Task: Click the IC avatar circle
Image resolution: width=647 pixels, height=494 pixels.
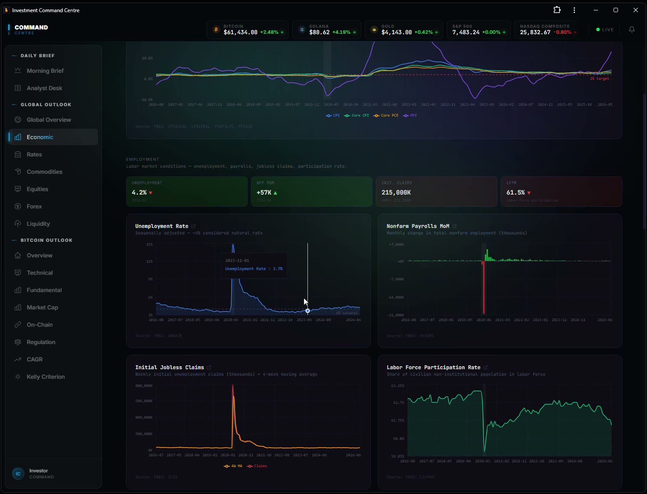Action: (18, 474)
